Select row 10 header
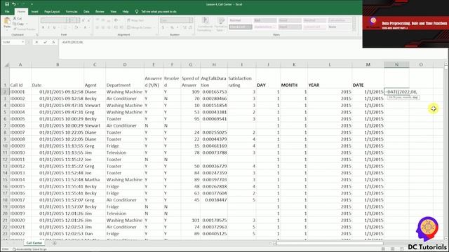449x252 pixels. tap(5, 146)
